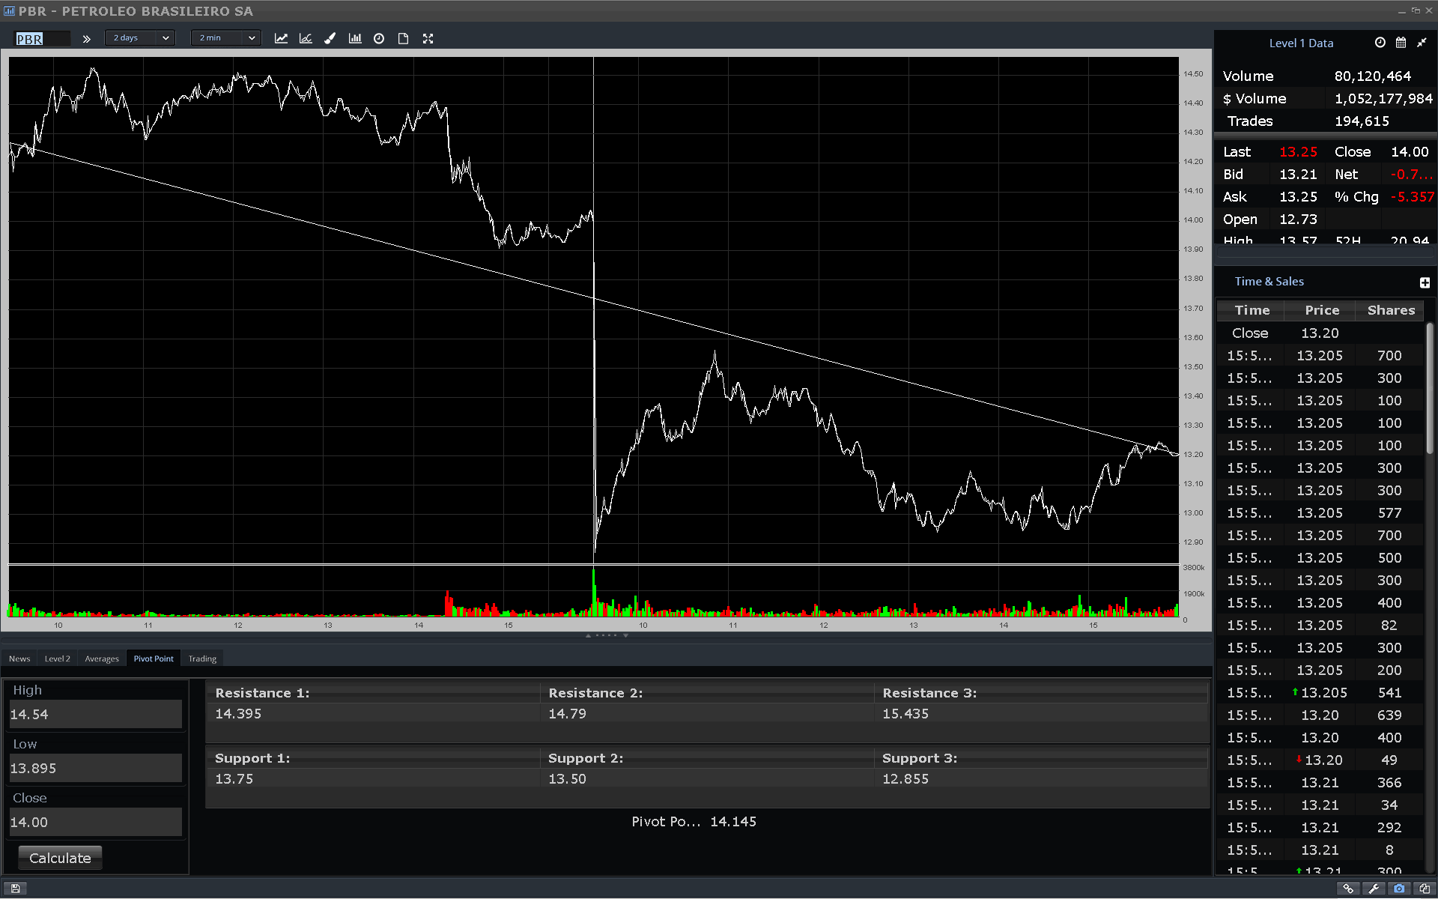Image resolution: width=1438 pixels, height=899 pixels.
Task: Select the paintbrush drawing tool
Action: [x=330, y=38]
